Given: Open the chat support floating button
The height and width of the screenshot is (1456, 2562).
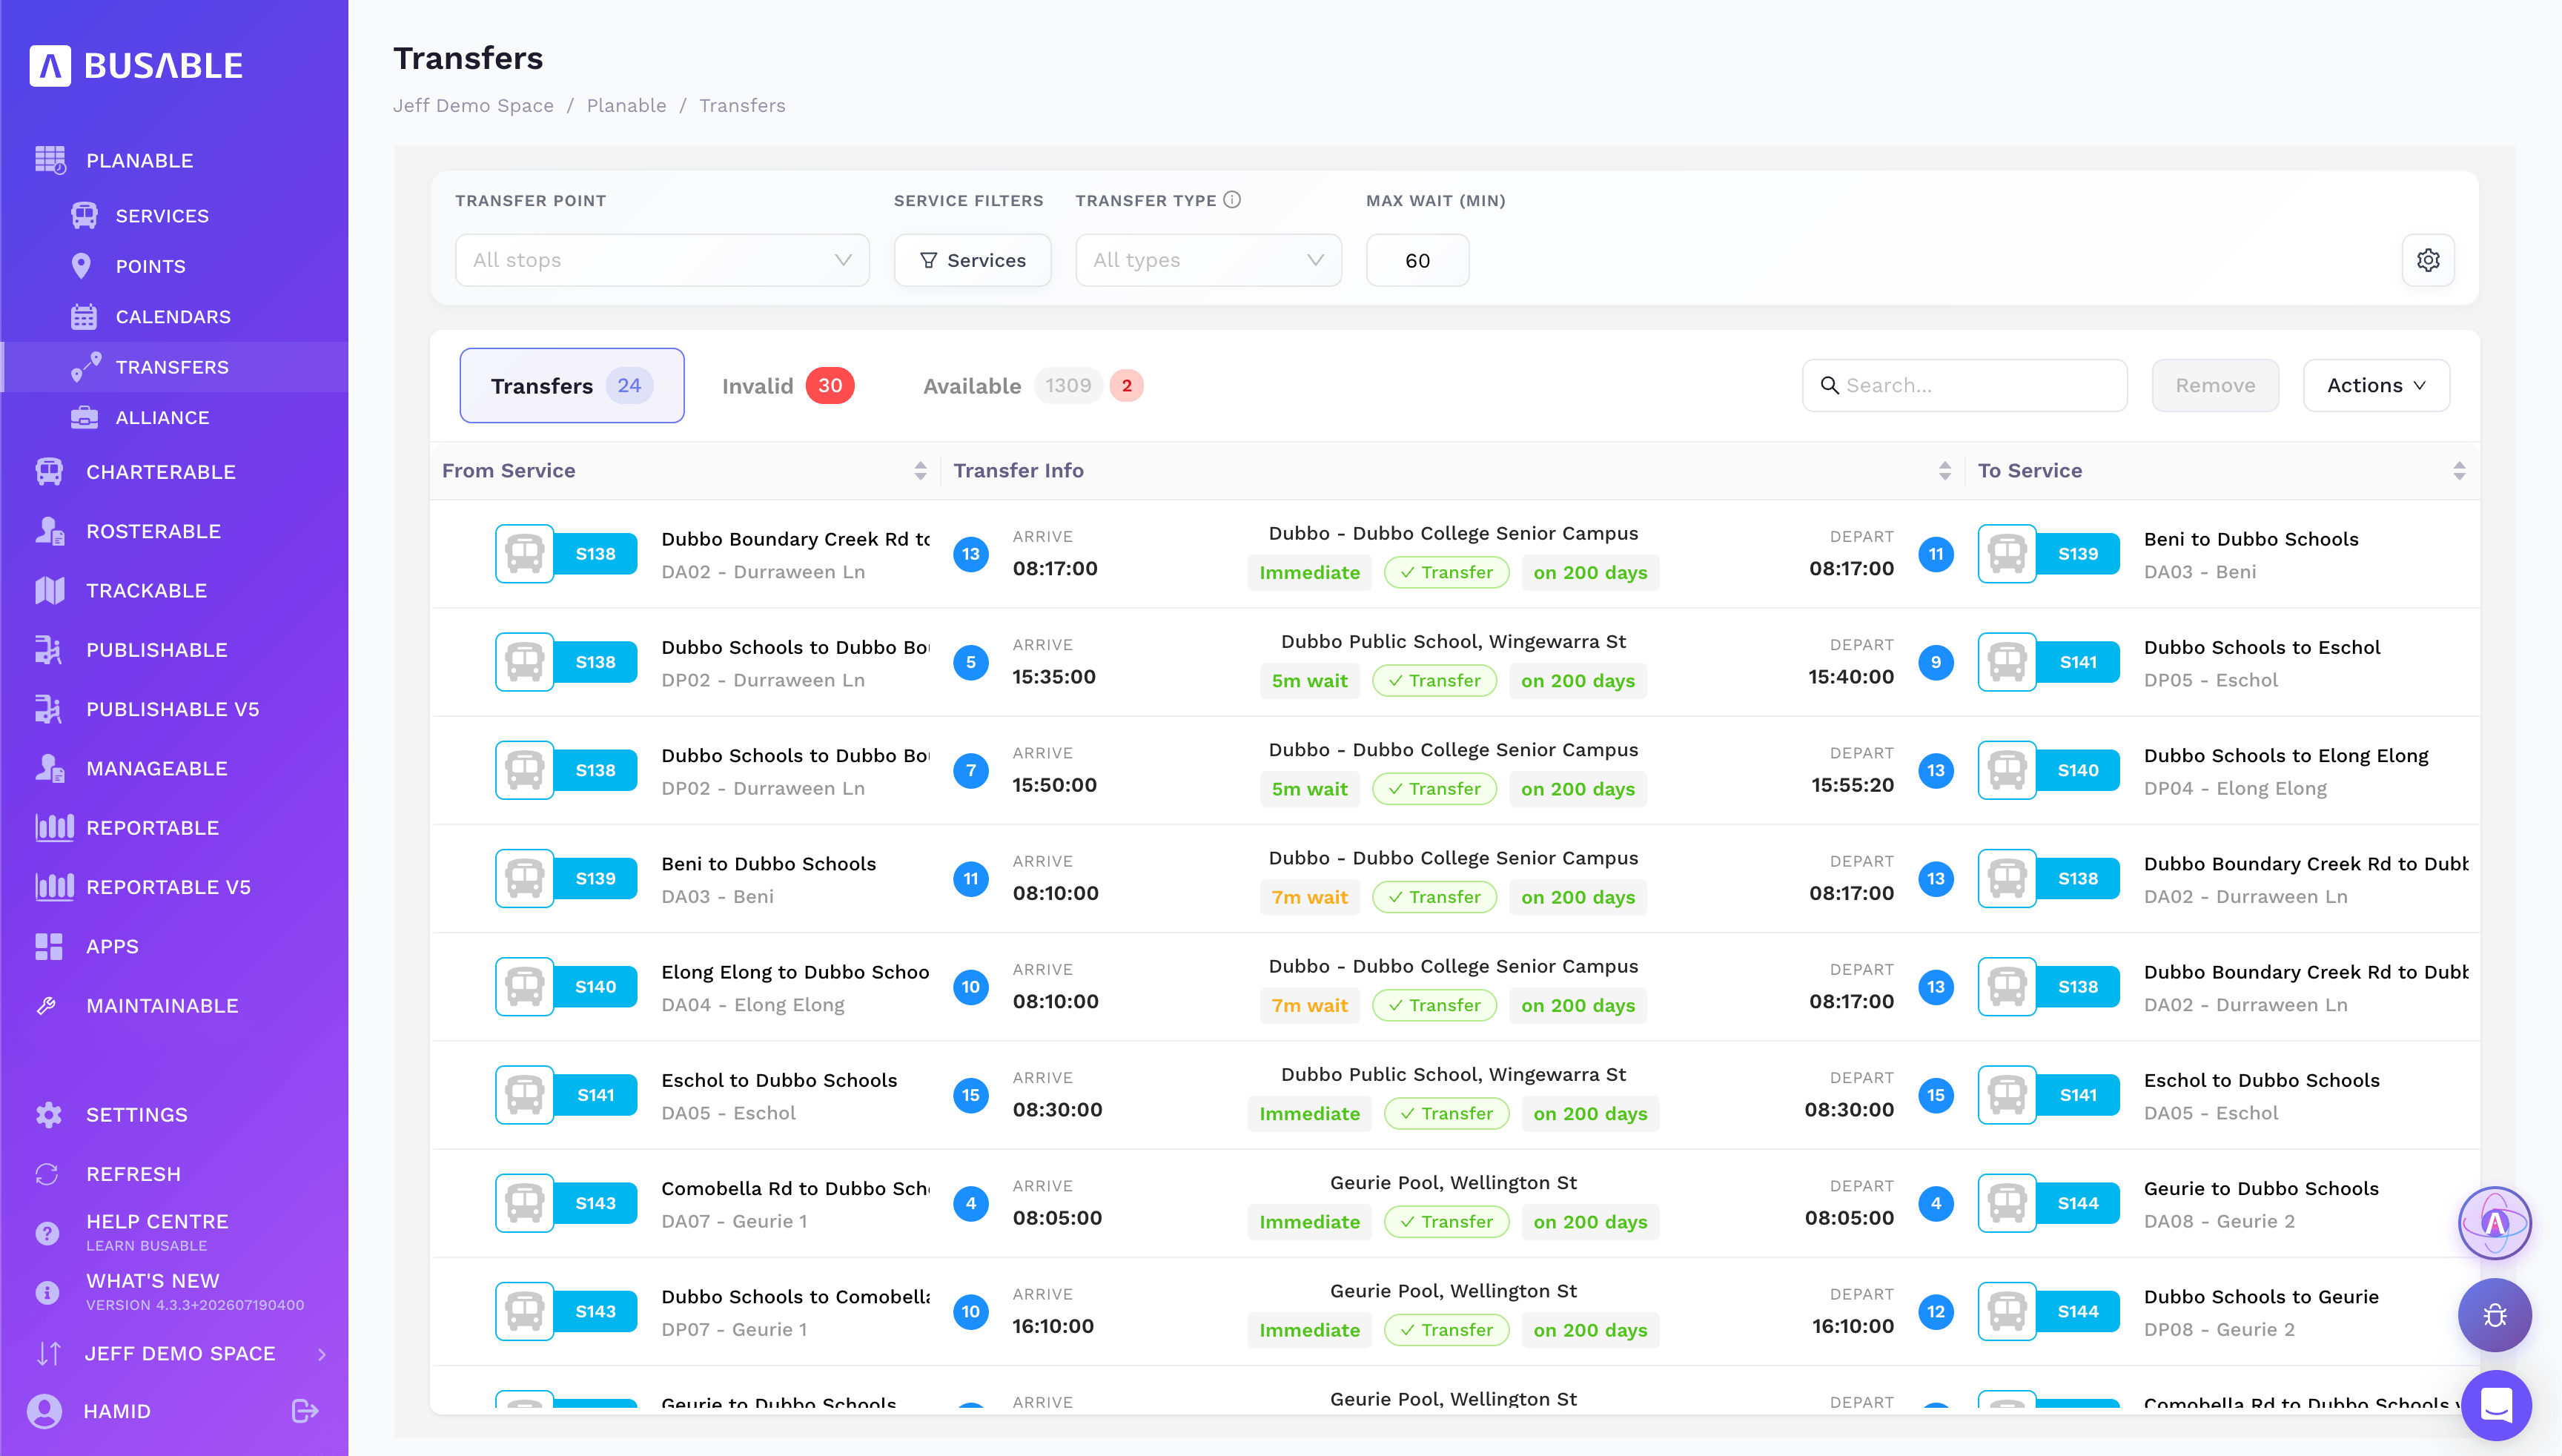Looking at the screenshot, I should click(2496, 1406).
